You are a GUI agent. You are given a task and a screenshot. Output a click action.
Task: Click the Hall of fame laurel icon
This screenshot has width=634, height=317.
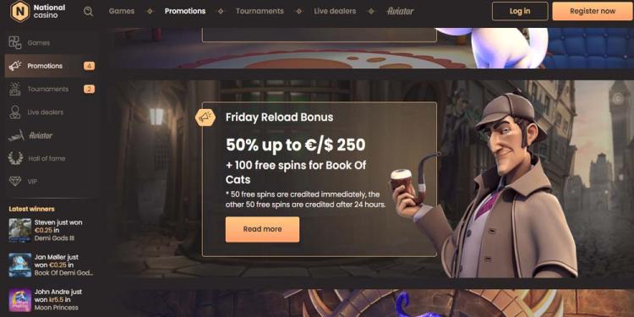(x=15, y=158)
